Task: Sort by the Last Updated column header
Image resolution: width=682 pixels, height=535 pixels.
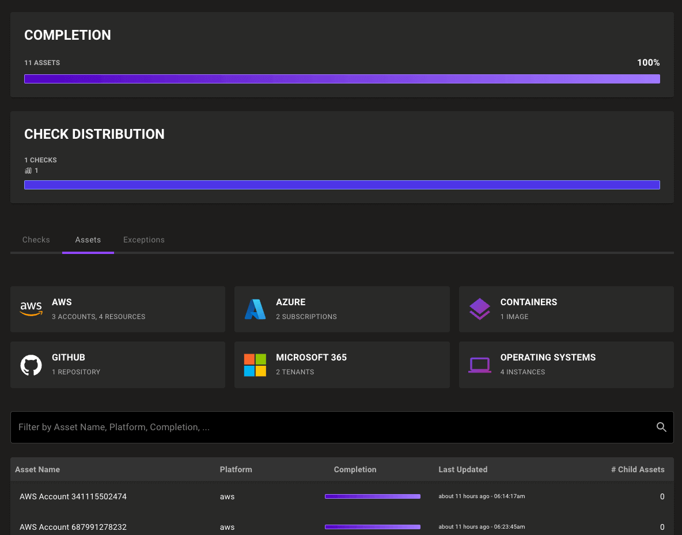Action: point(463,469)
